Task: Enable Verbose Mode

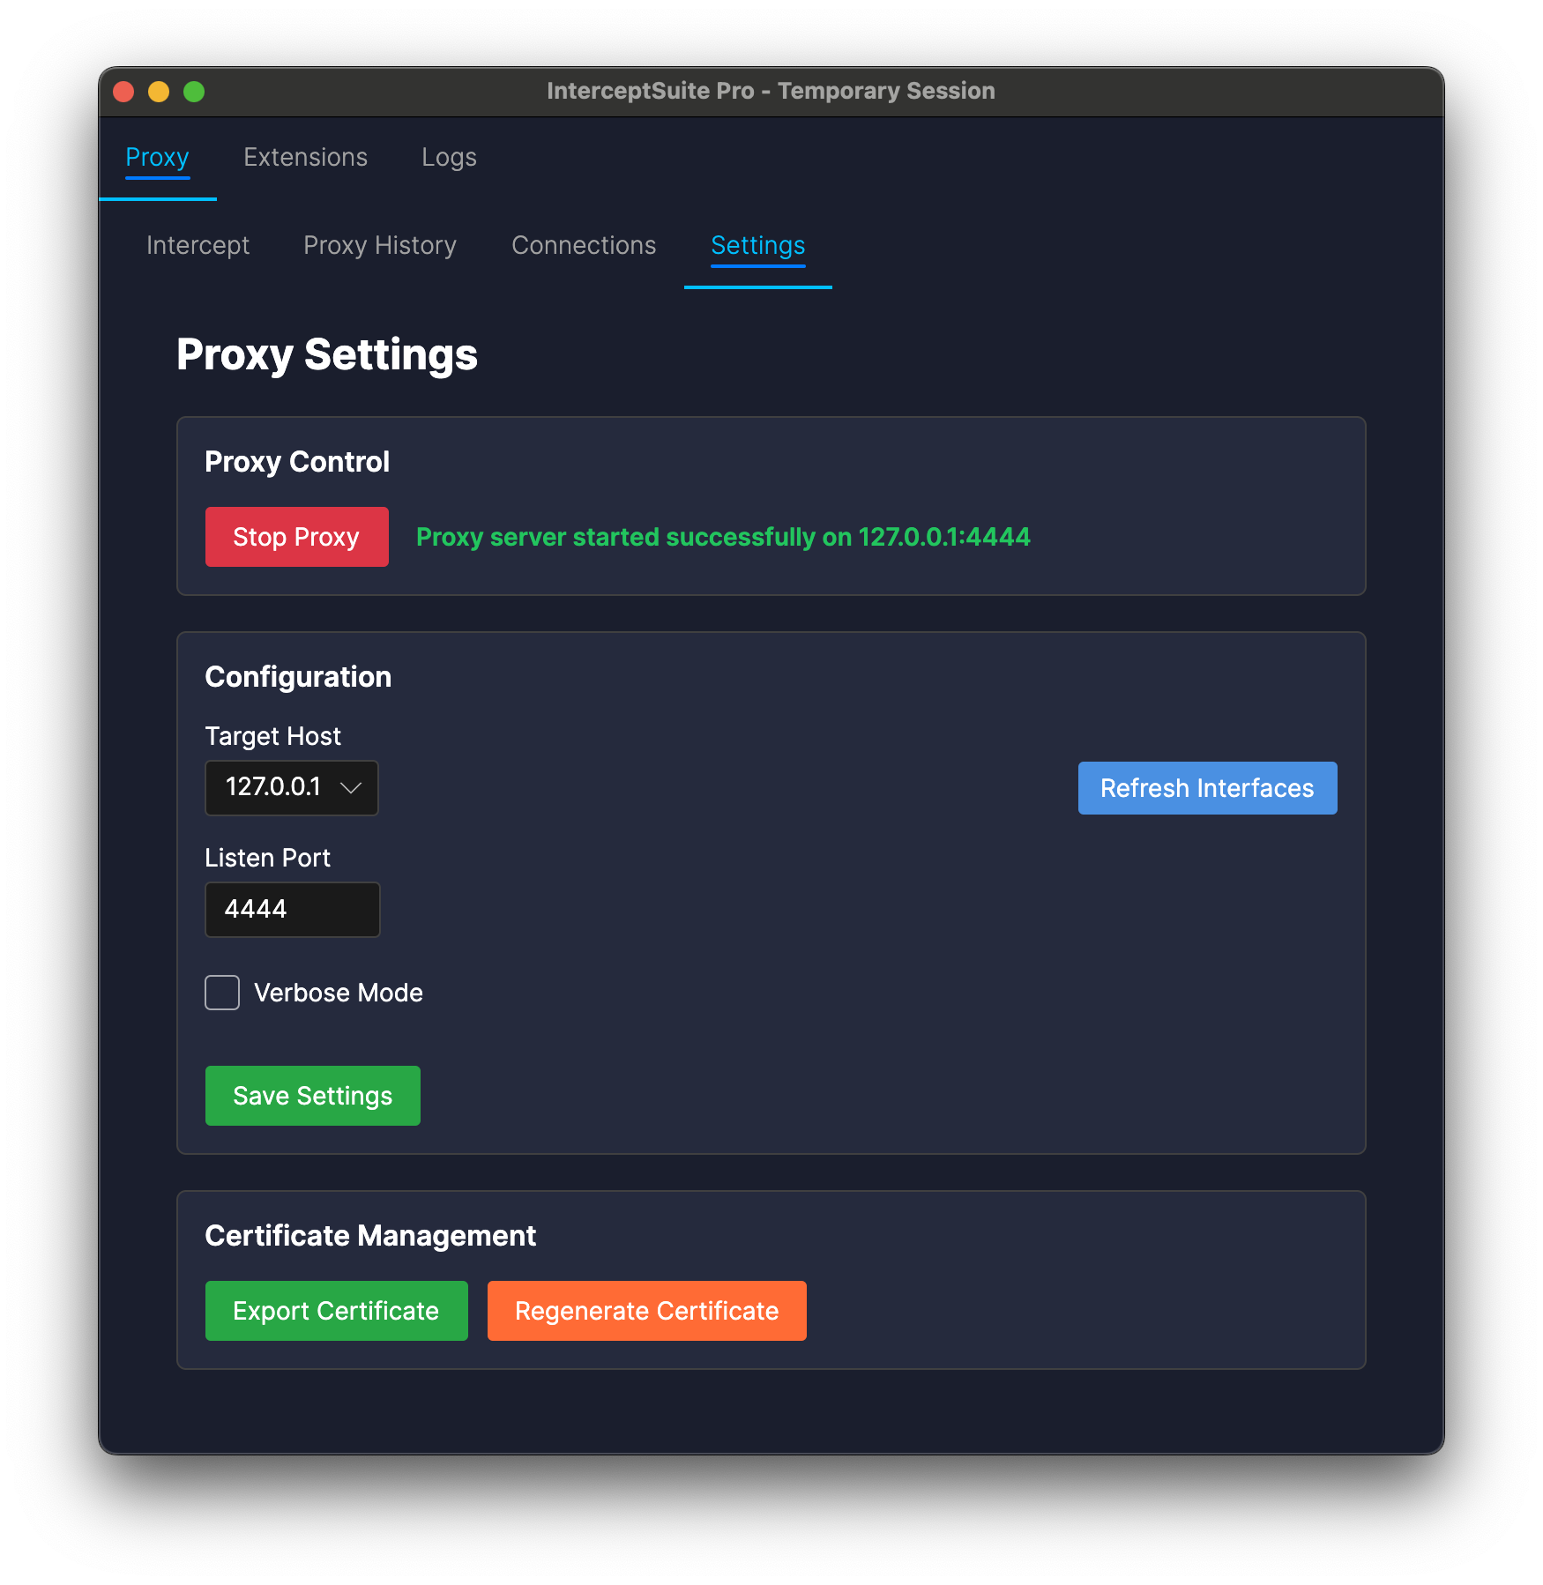Action: click(221, 993)
